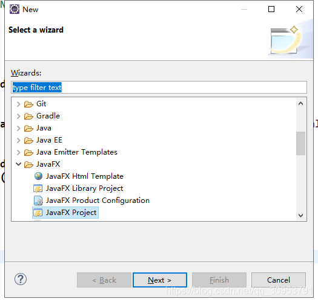318x302 pixels.
Task: Click the JavaFX Html Template globe icon
Action: coord(38,176)
